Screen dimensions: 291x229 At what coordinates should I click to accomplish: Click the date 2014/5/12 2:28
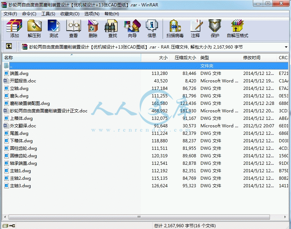point(259,103)
